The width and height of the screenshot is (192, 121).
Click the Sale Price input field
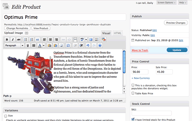click(x=164, y=72)
